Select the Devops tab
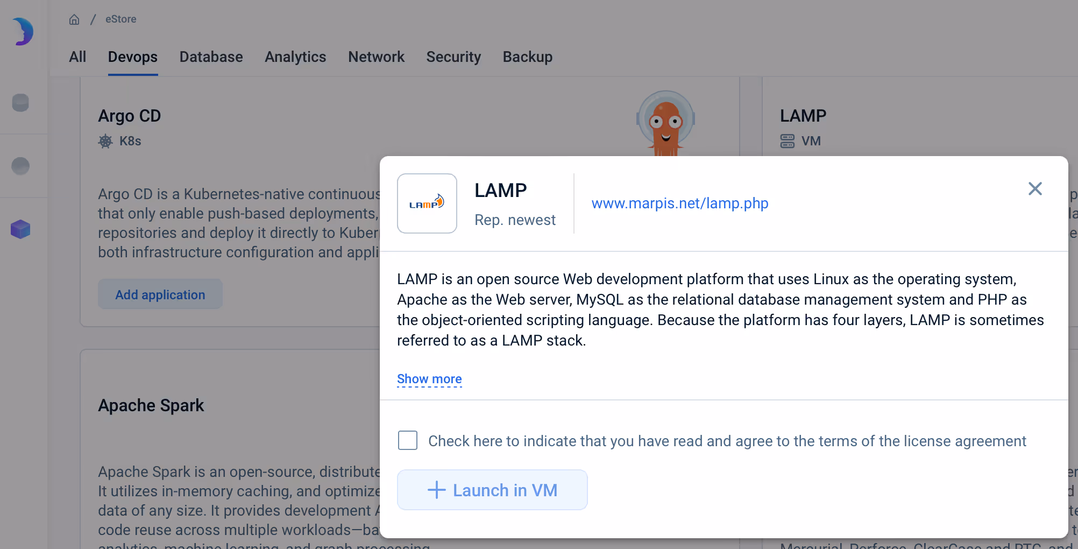This screenshot has width=1078, height=549. [133, 57]
